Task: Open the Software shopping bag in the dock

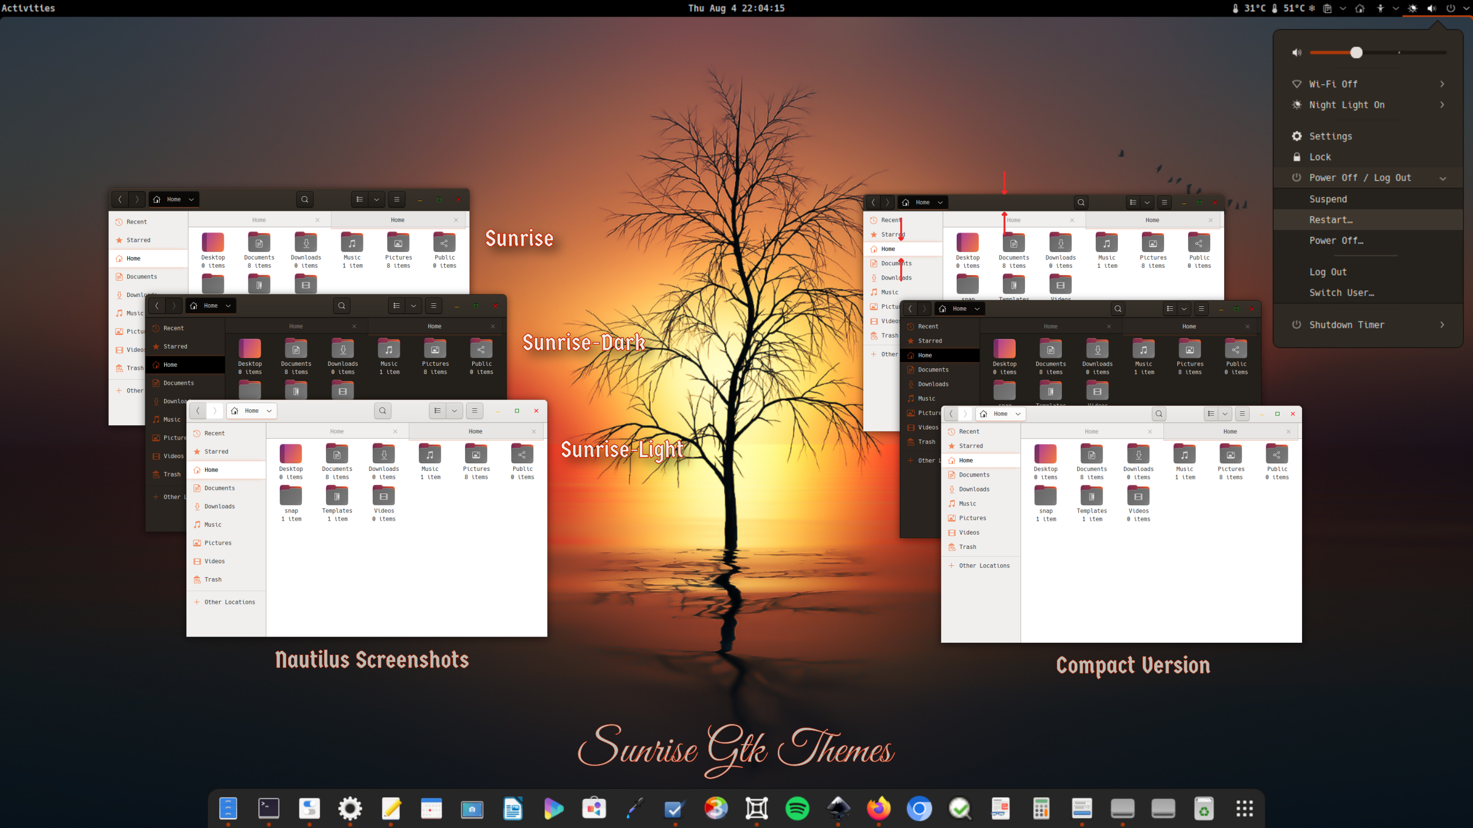Action: 594,808
